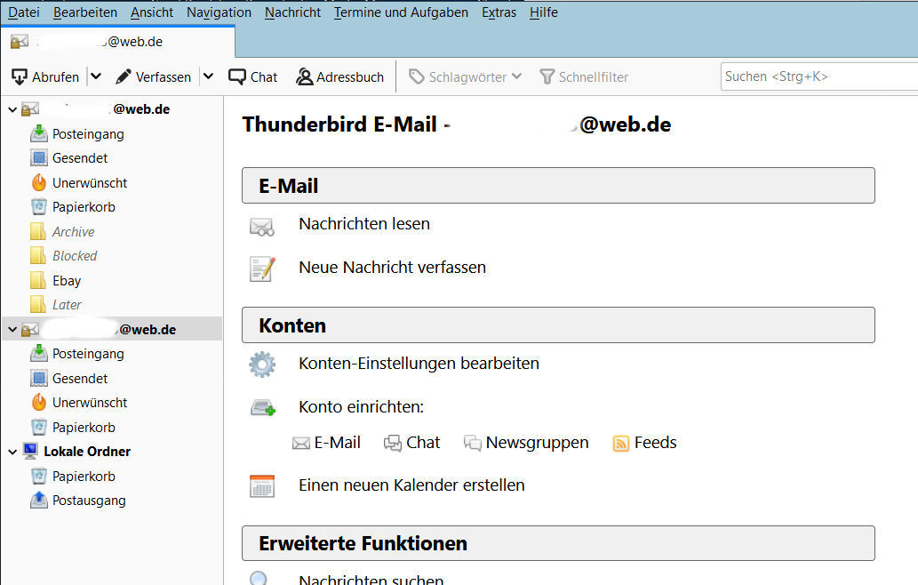Collapse the first @web.de account tree
The width and height of the screenshot is (918, 585).
tap(12, 109)
